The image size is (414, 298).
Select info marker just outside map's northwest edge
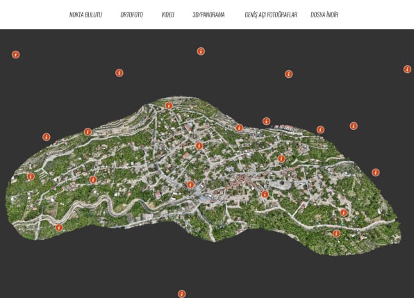tap(47, 137)
